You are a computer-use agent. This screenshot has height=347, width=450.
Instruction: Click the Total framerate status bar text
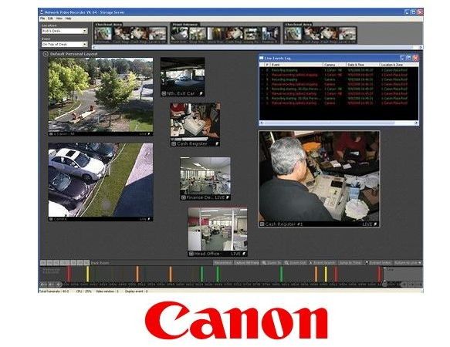[54, 291]
